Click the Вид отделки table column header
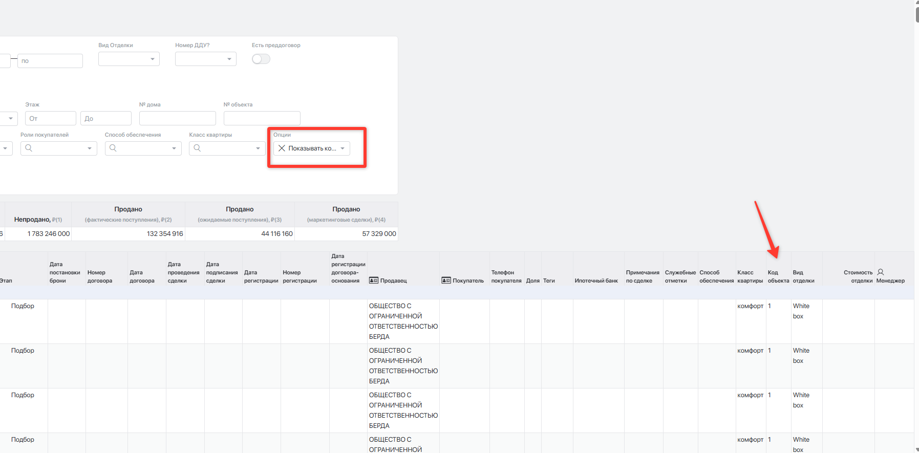The image size is (919, 453). click(803, 276)
